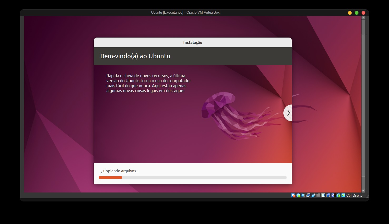This screenshot has width=389, height=224.
Task: Open shared folders indicator in status bar
Action: [x=318, y=195]
